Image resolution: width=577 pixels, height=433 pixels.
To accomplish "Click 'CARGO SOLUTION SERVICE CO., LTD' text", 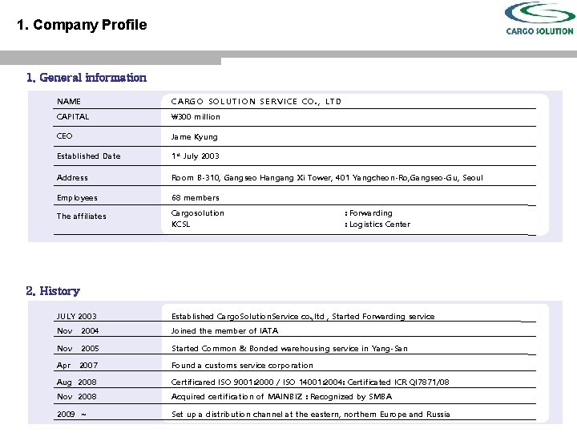I will point(256,102).
